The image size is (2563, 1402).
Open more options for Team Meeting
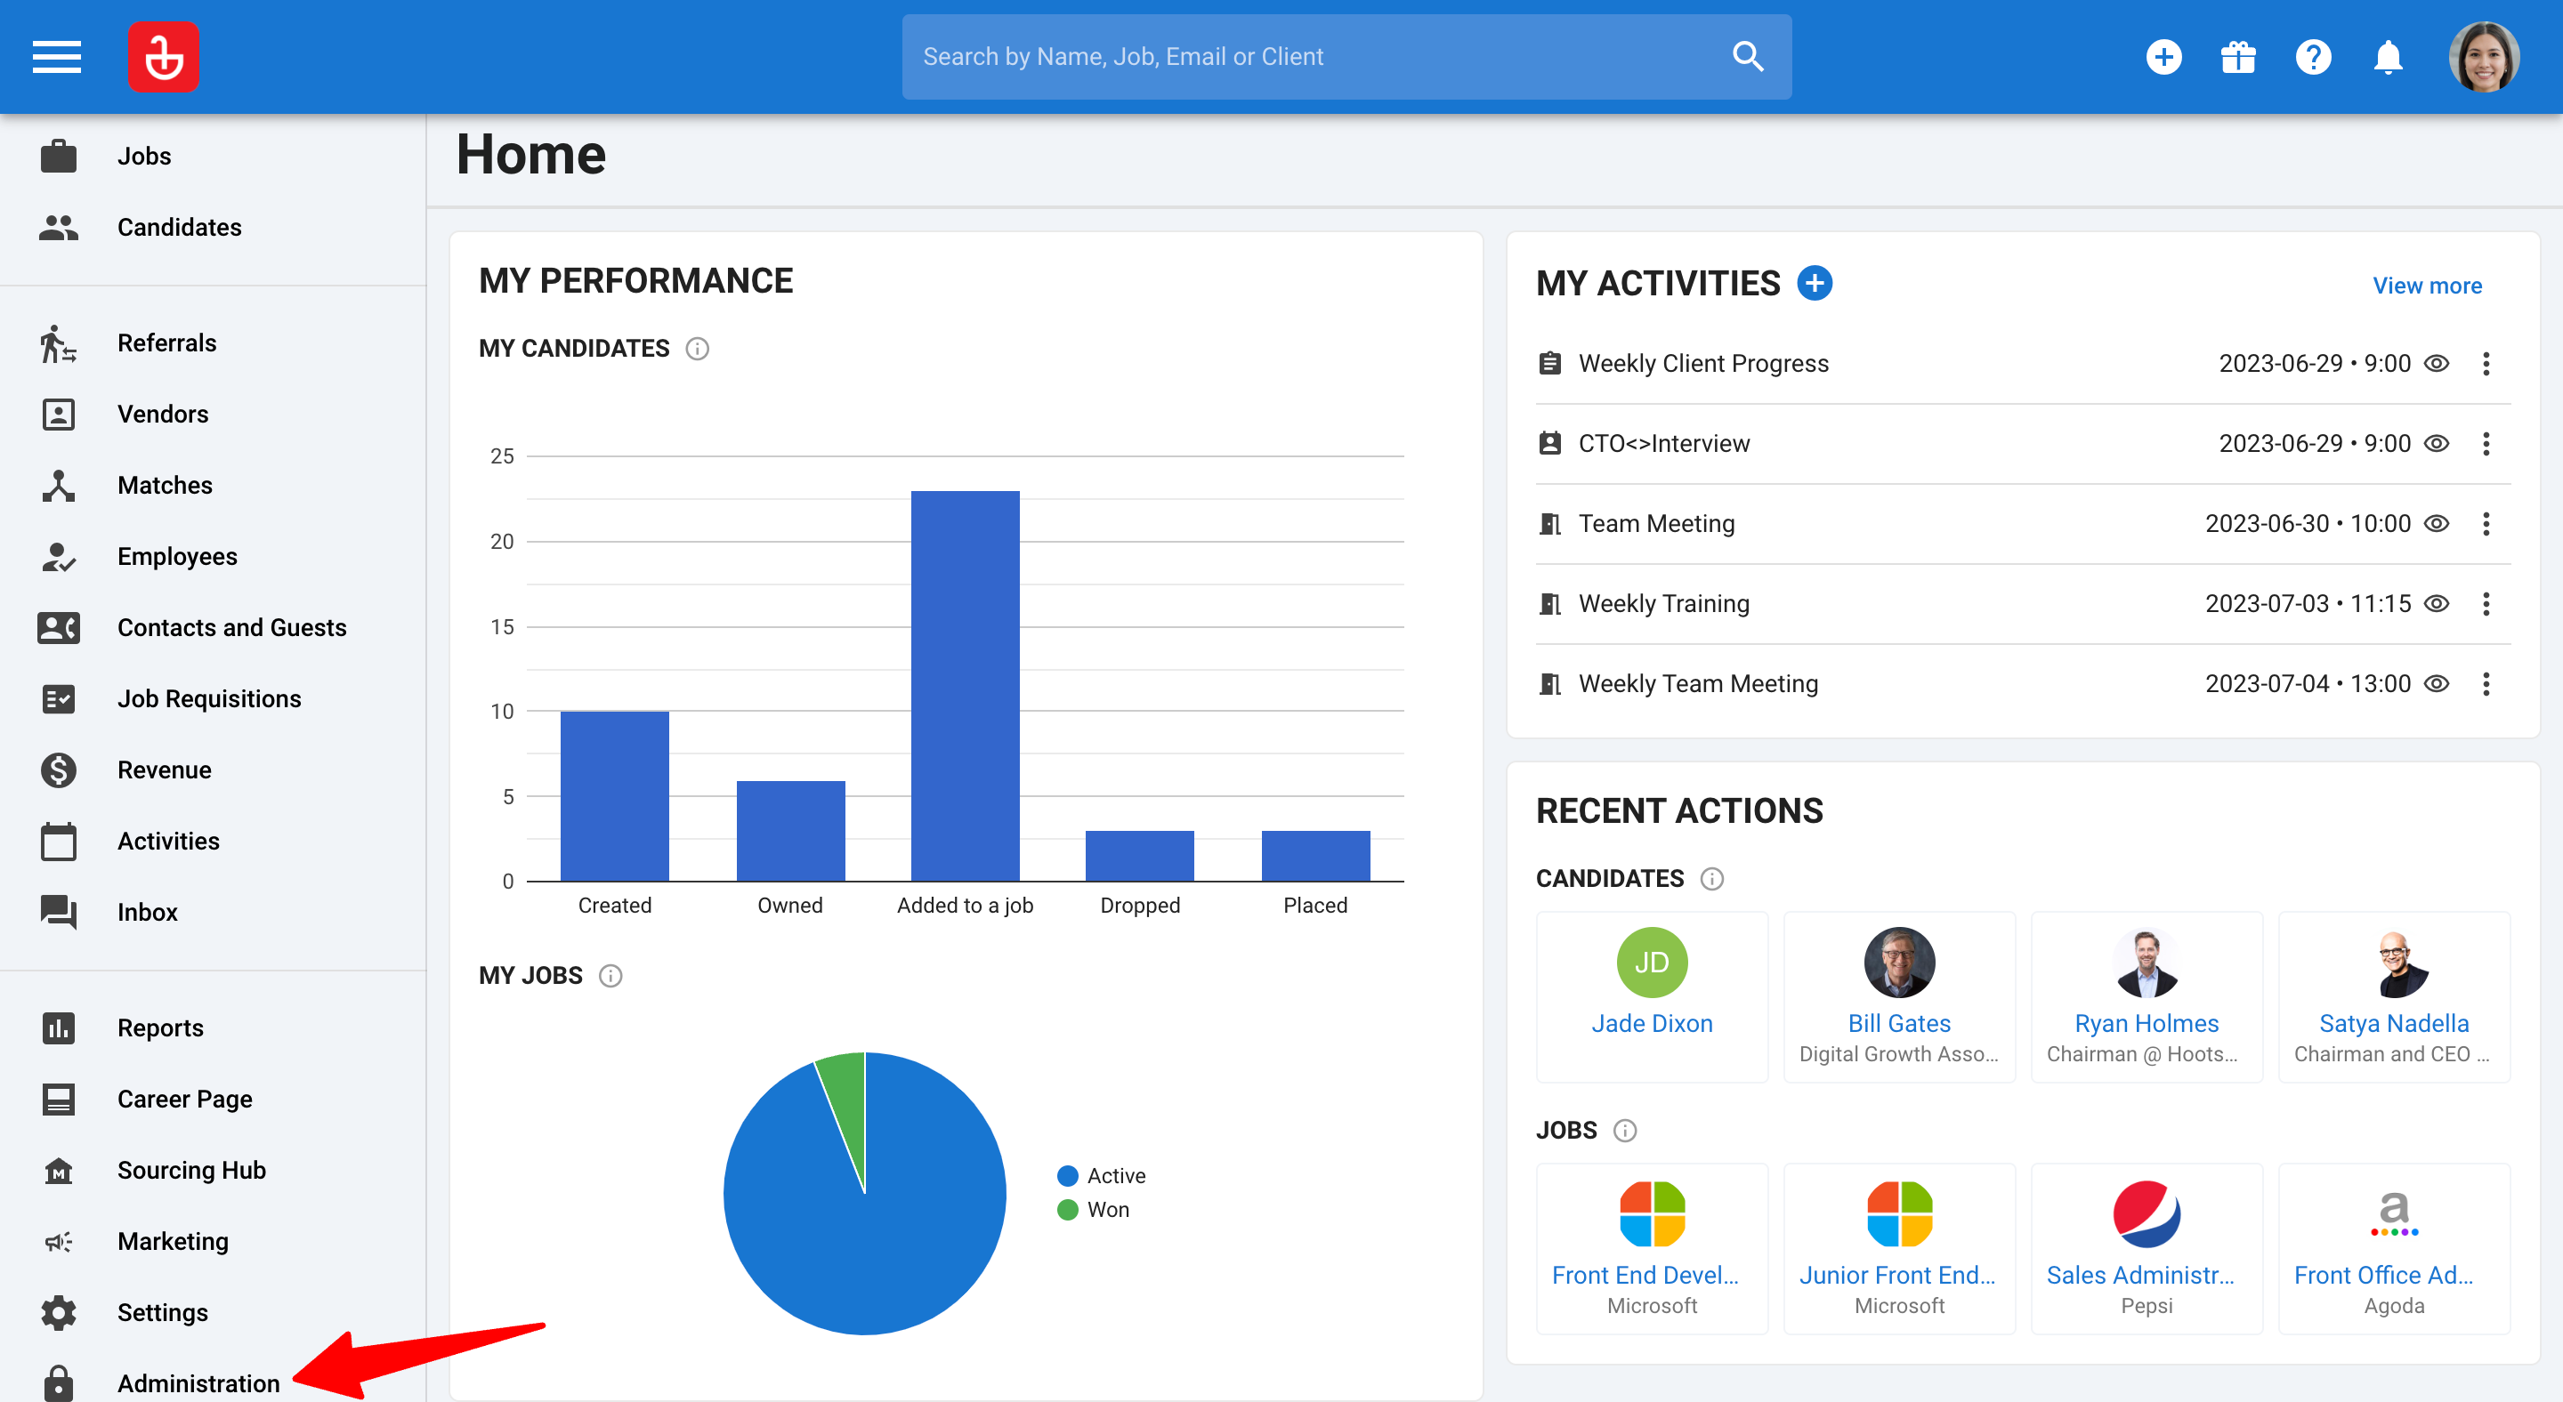point(2486,524)
